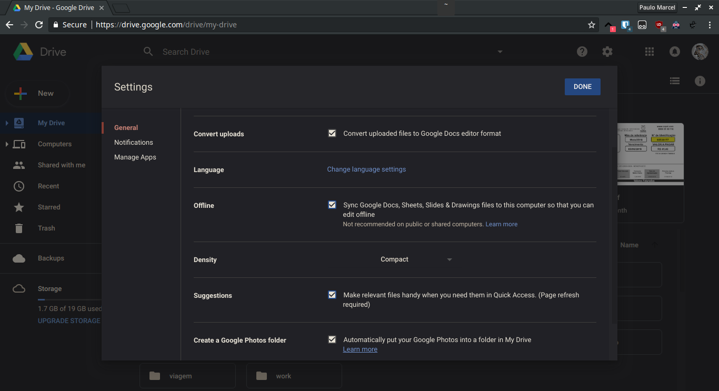Bookmark this page with the star icon
This screenshot has height=391, width=719.
592,25
